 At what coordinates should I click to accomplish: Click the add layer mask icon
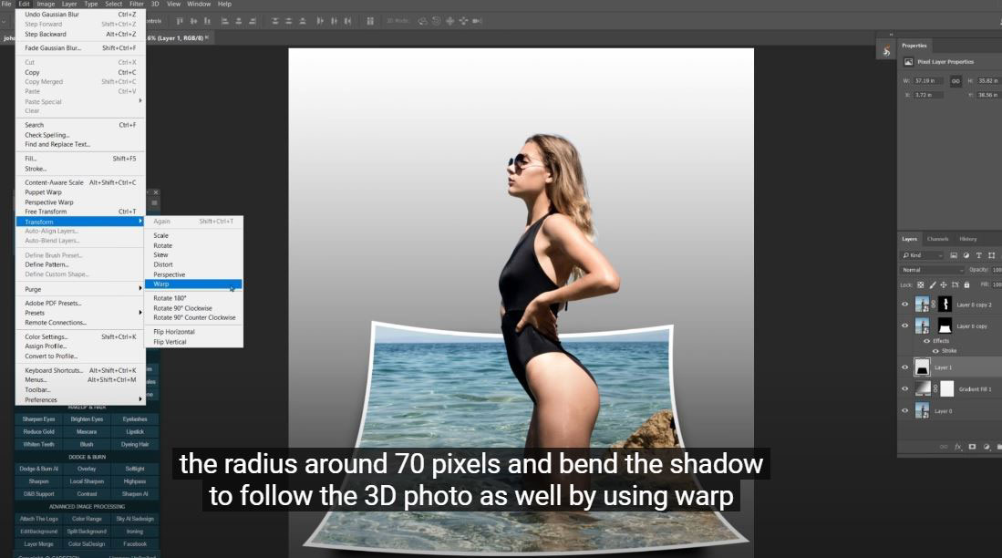(x=972, y=447)
